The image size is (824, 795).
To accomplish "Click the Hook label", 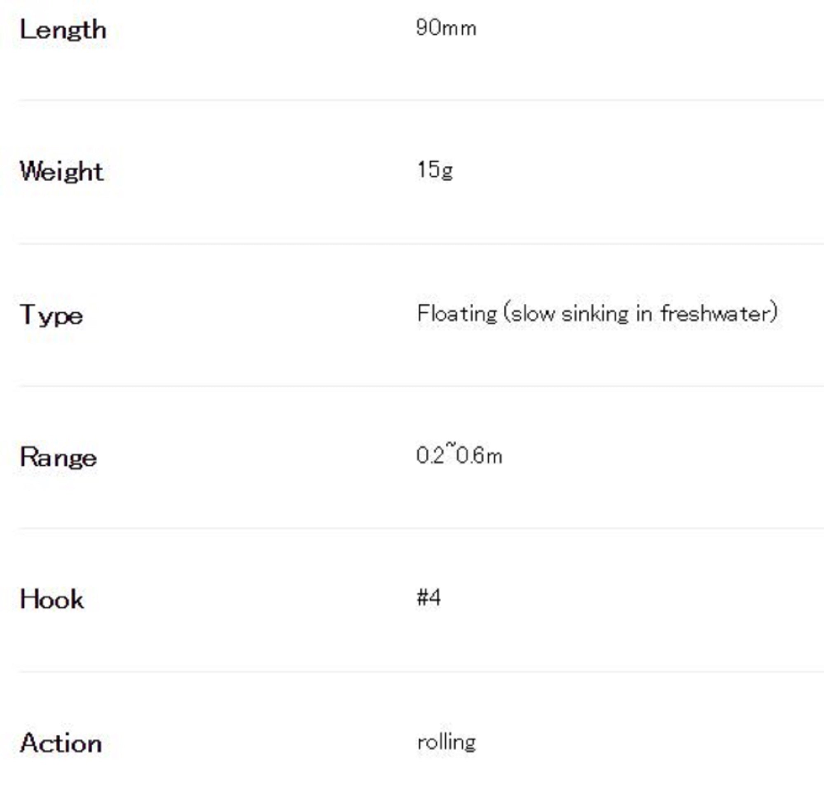I will 52,599.
